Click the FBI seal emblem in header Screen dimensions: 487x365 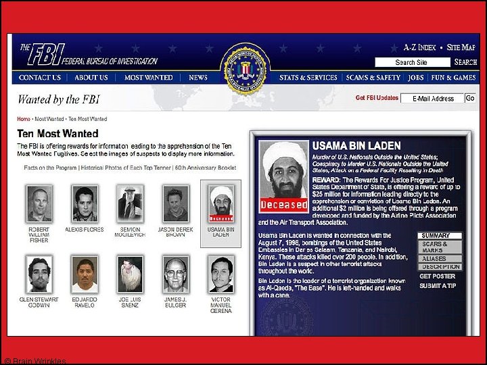point(246,68)
